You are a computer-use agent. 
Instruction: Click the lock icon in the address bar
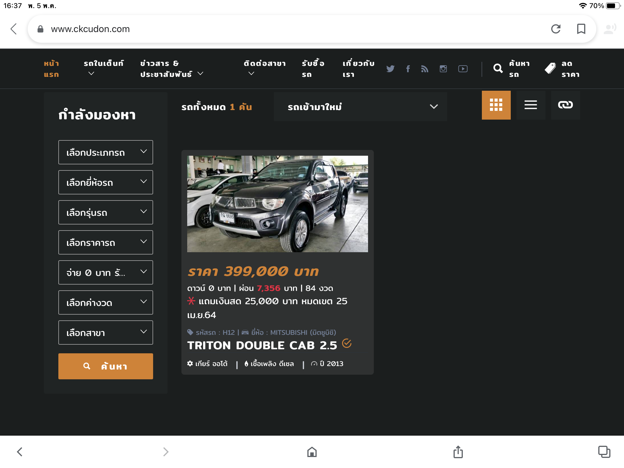40,29
